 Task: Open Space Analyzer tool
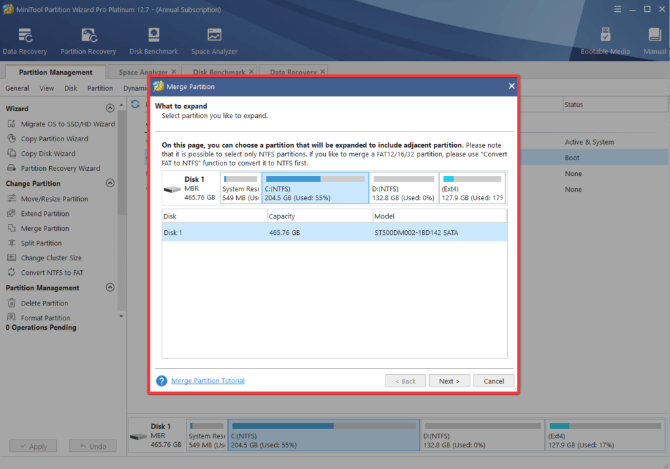[214, 41]
